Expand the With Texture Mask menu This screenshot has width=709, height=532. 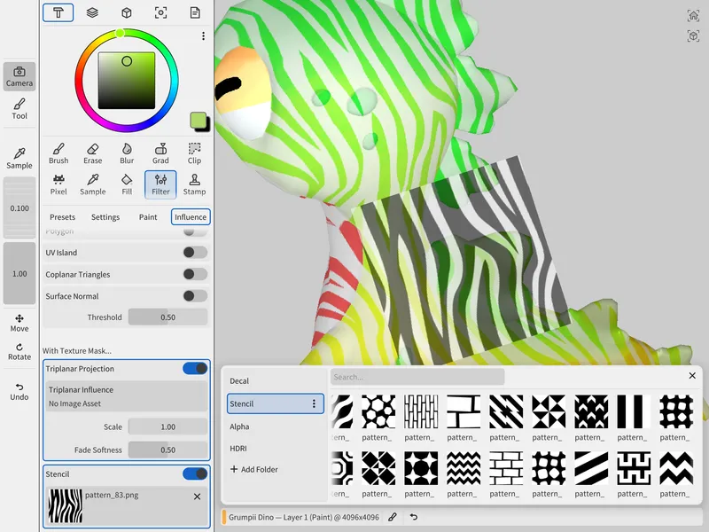point(78,351)
